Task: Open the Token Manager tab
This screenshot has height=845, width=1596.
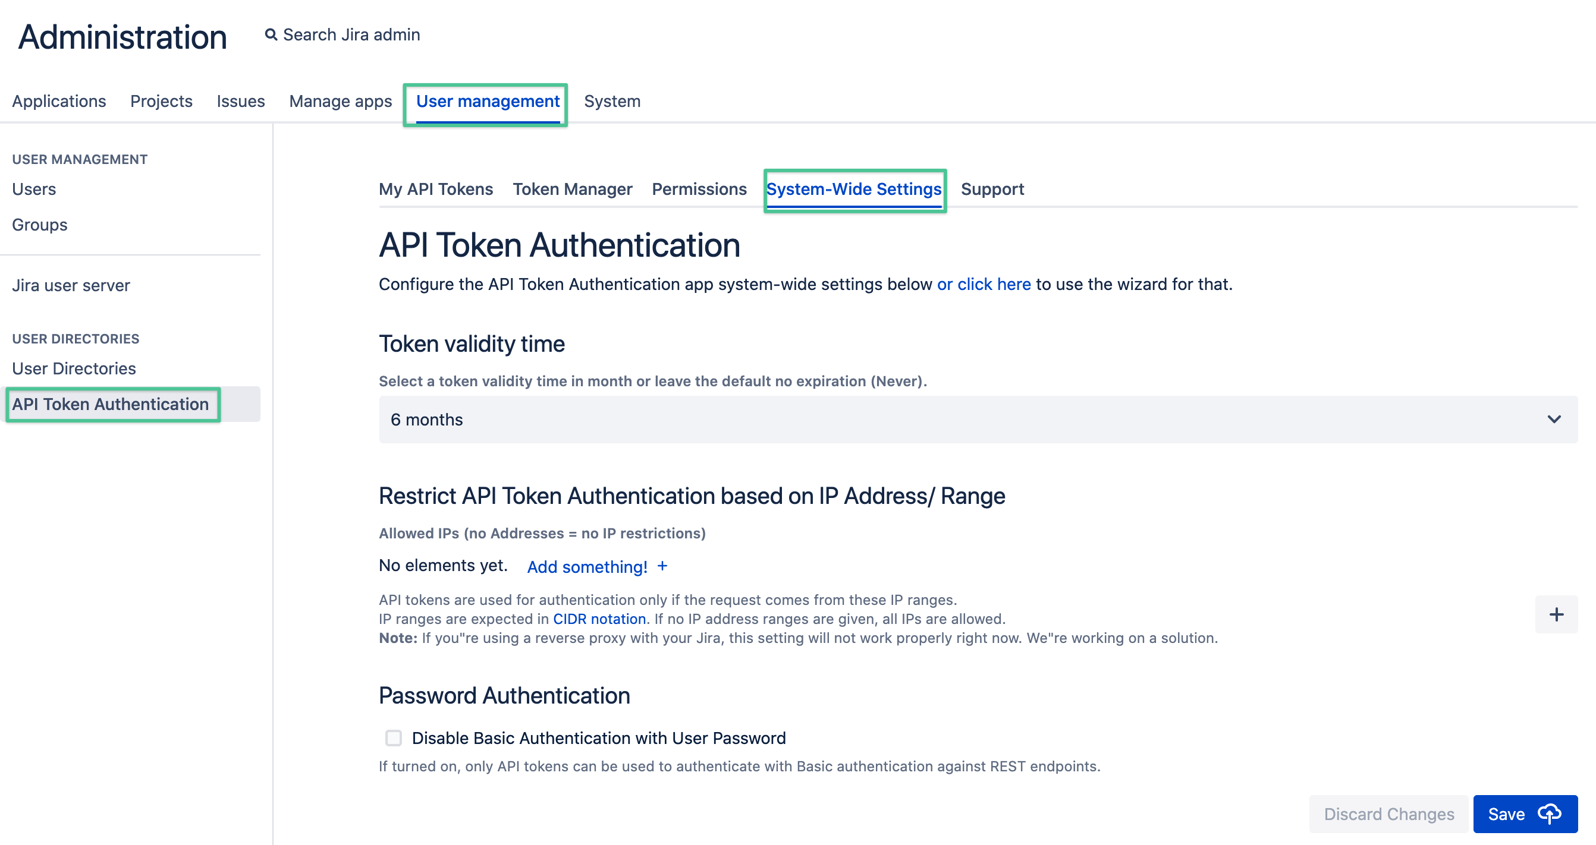Action: point(573,189)
